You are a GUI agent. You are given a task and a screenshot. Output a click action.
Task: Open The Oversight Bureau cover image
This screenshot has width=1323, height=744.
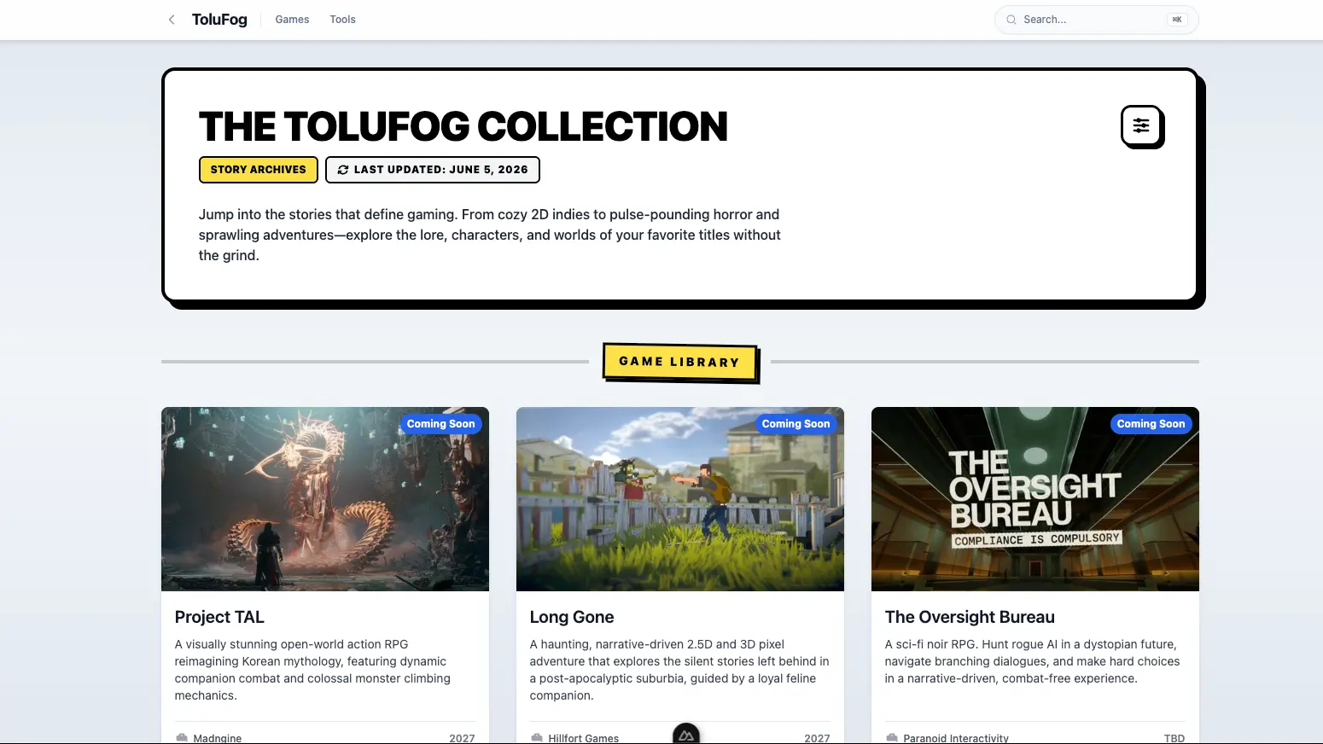click(1035, 499)
